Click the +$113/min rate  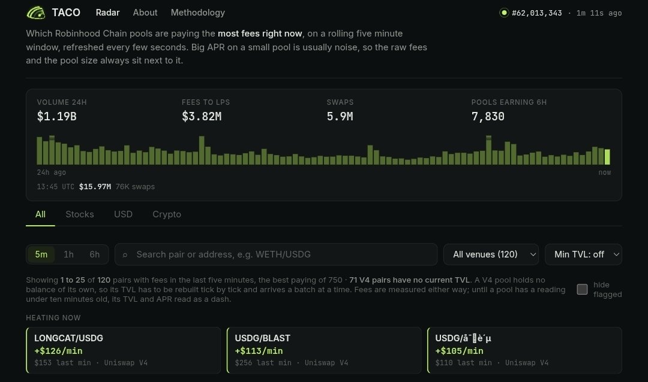(x=259, y=351)
